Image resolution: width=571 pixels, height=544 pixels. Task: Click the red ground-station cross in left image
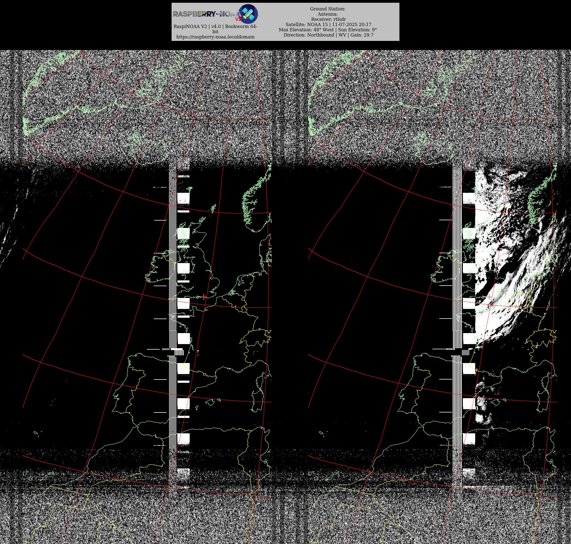coord(204,297)
